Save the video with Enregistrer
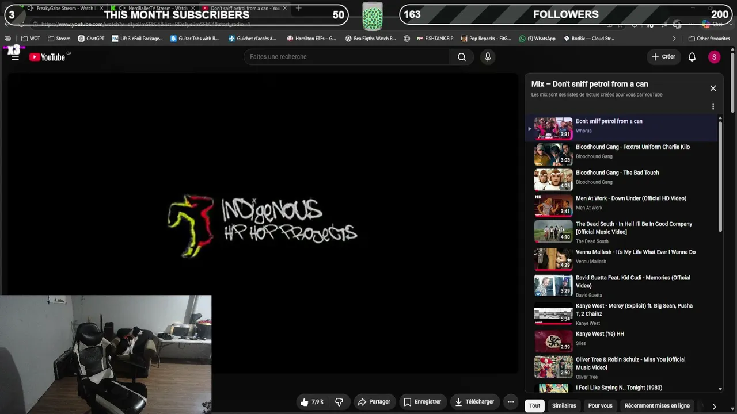737x414 pixels. tap(422, 402)
